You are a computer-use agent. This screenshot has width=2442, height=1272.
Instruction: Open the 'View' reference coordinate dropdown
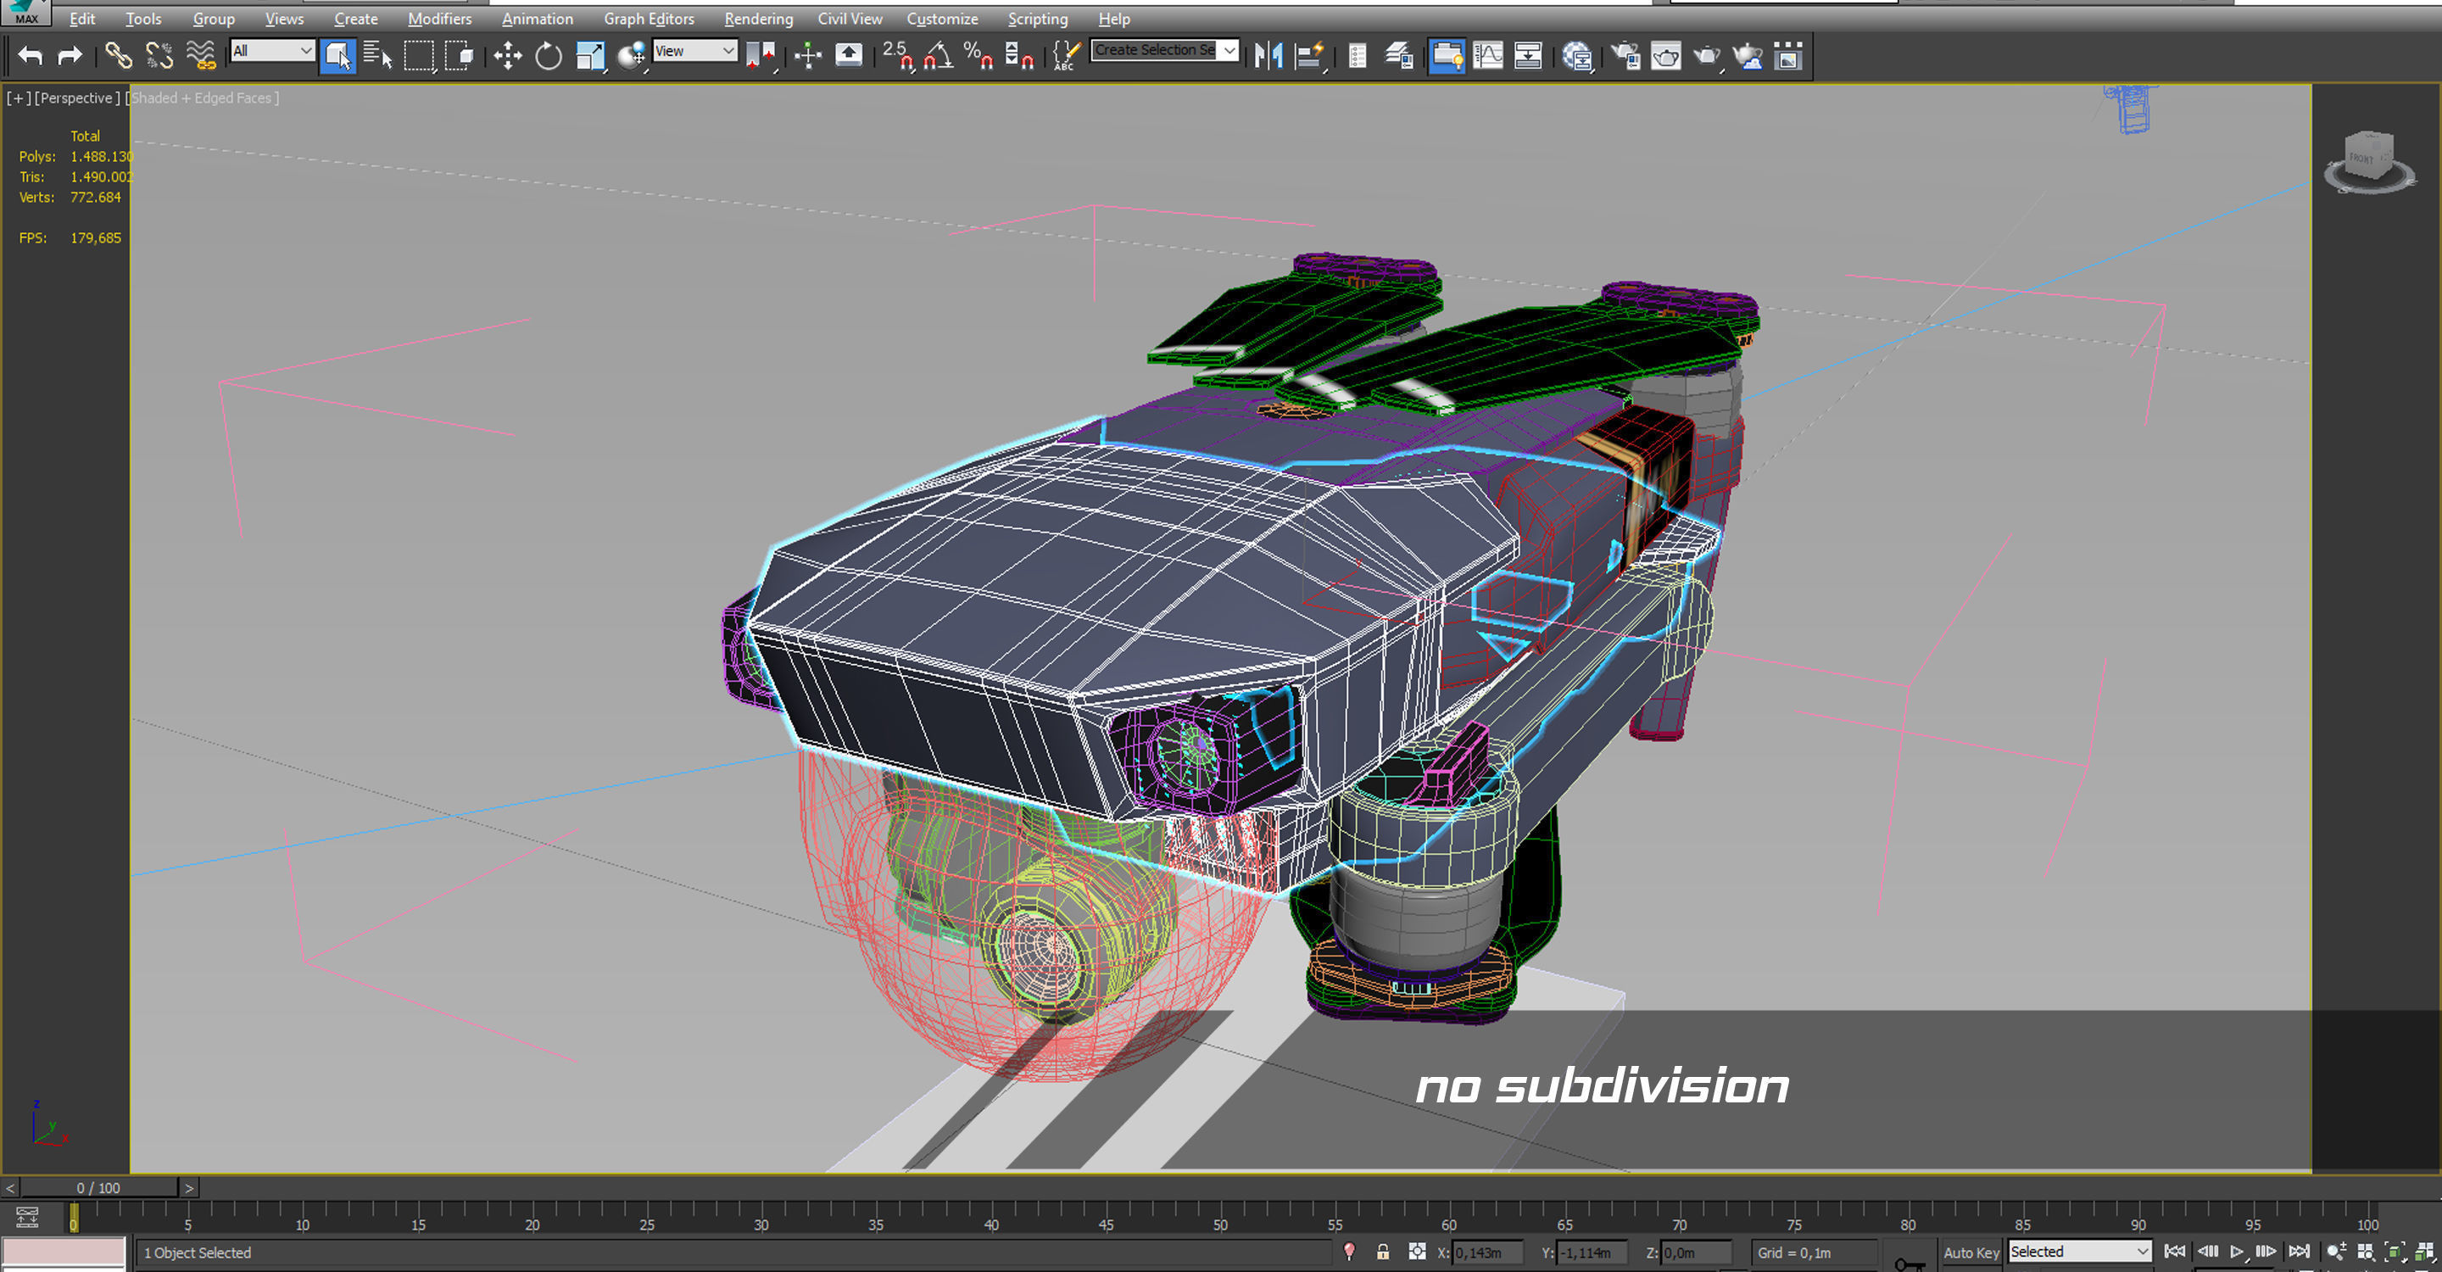point(695,51)
